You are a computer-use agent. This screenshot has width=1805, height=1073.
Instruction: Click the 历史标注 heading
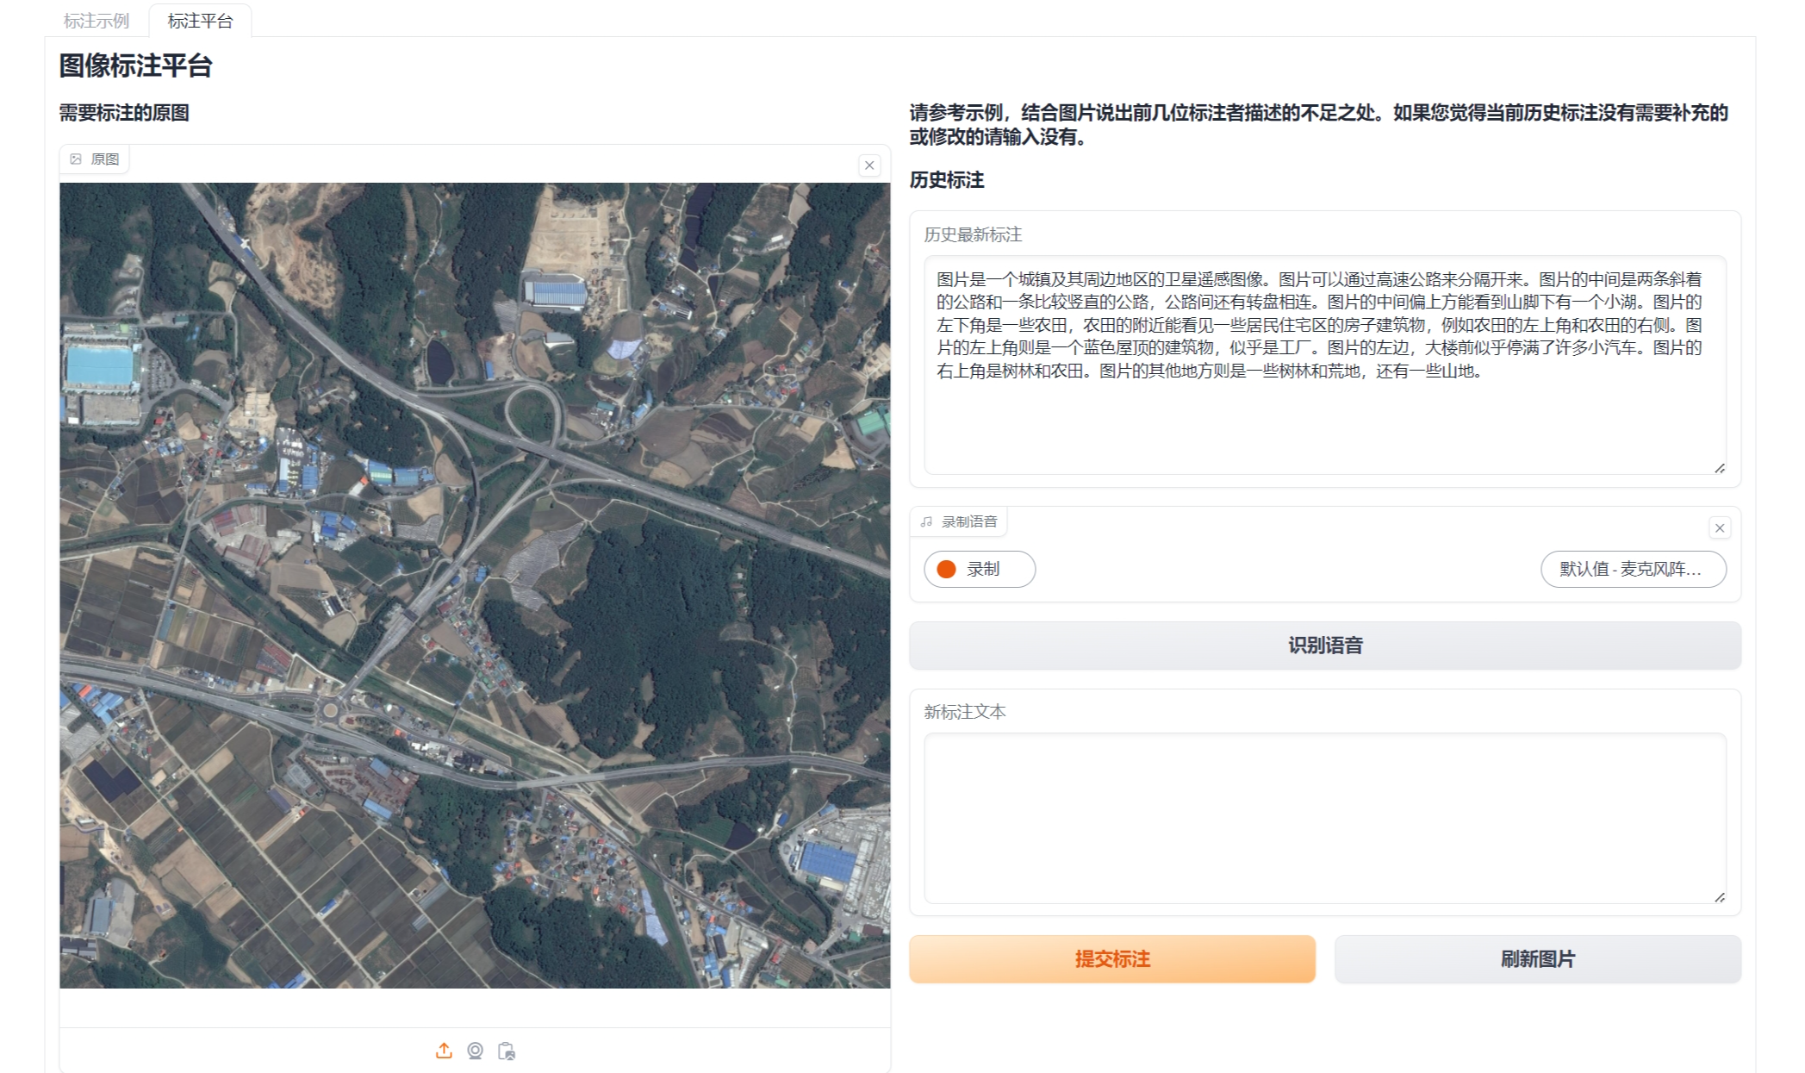click(947, 180)
